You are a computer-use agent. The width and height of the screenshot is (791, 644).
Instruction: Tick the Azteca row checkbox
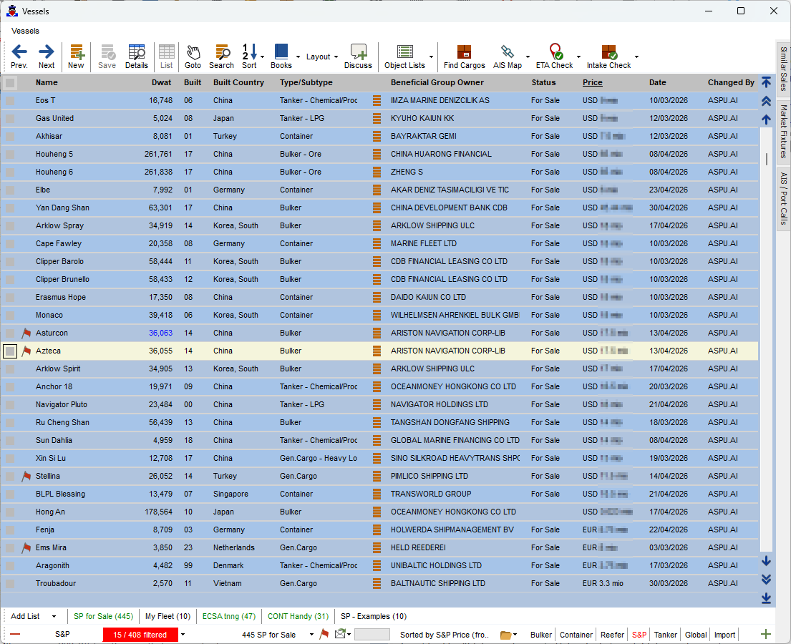coord(10,351)
